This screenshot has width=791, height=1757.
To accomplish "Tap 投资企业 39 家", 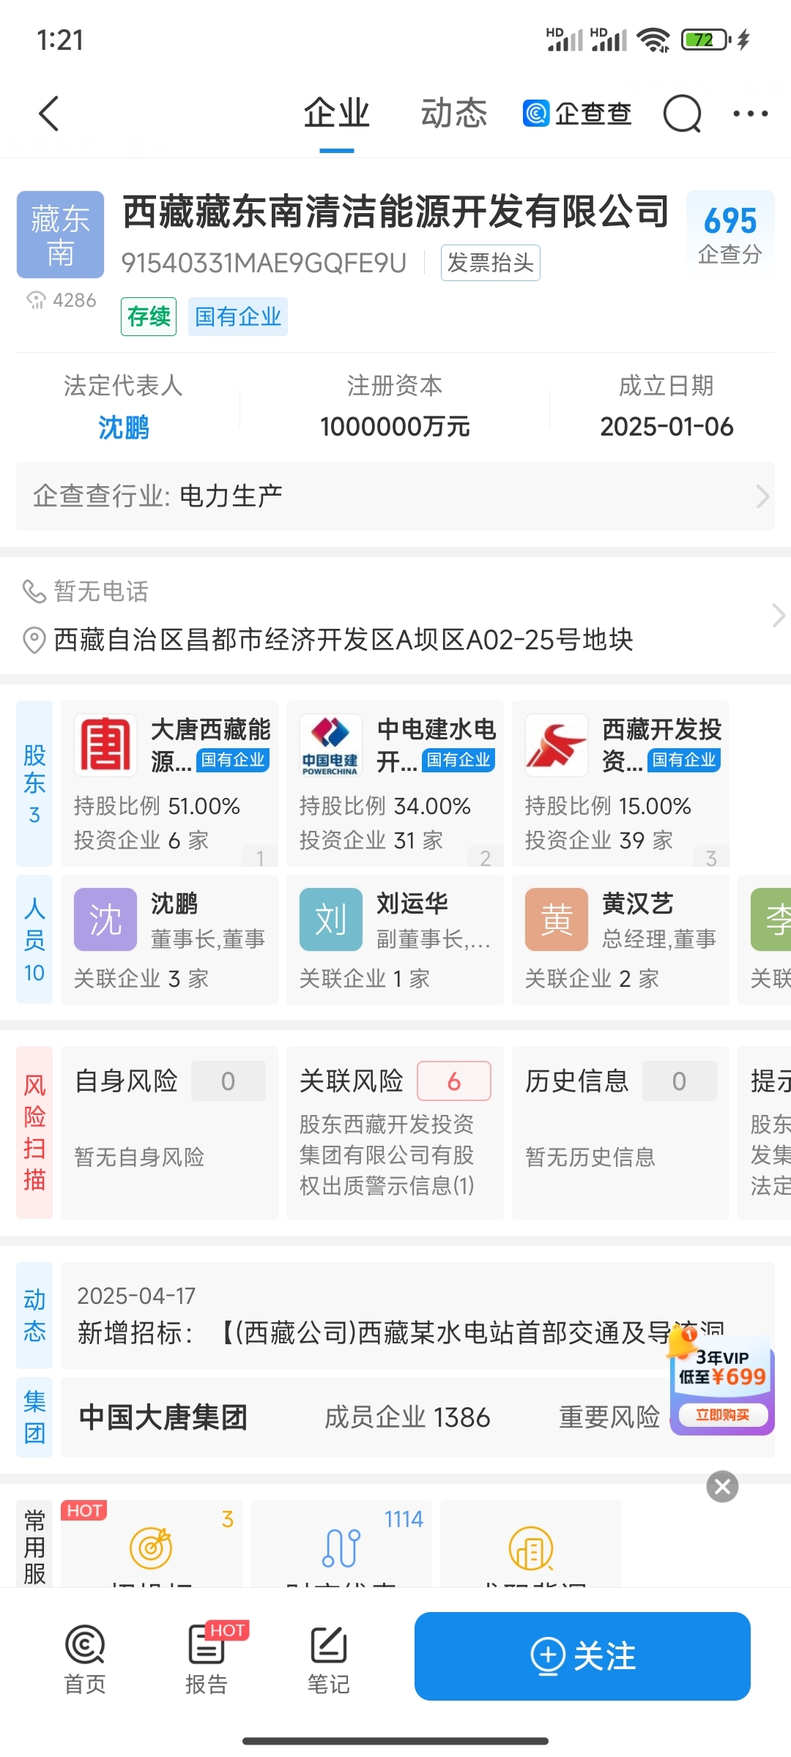I will coord(598,840).
